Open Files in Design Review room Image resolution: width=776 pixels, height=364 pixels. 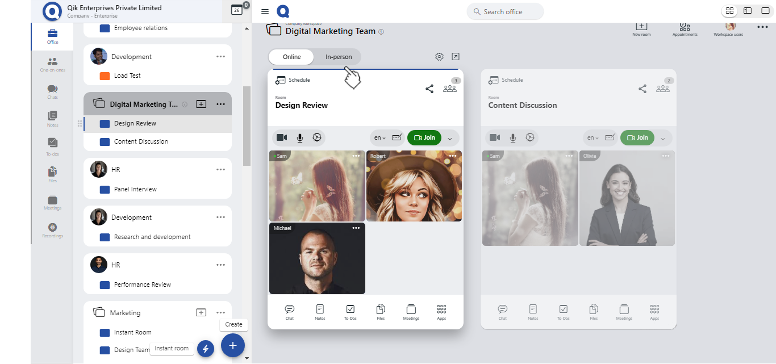[381, 312]
